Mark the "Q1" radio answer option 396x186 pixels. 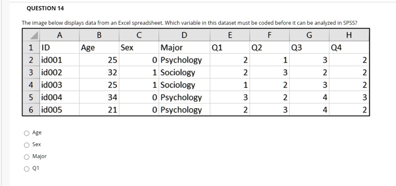pos(27,169)
